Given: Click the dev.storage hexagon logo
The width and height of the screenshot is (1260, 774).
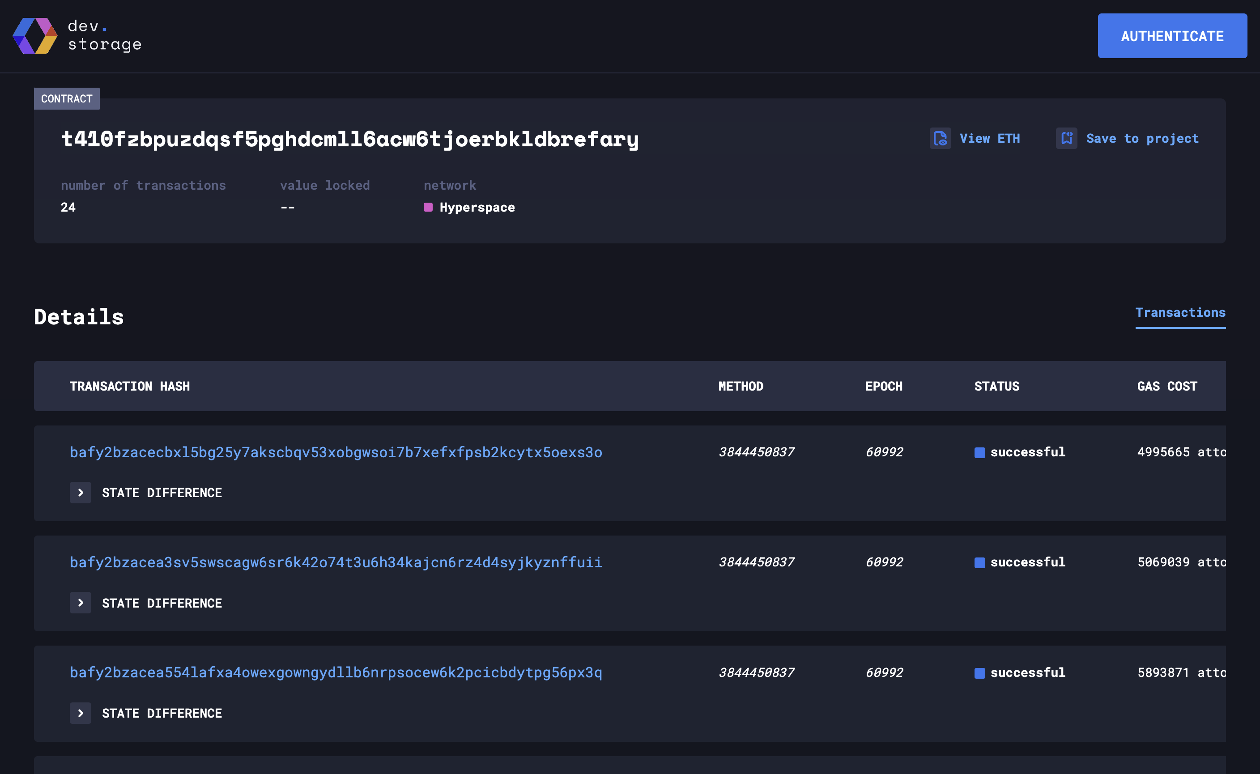Looking at the screenshot, I should coord(35,36).
